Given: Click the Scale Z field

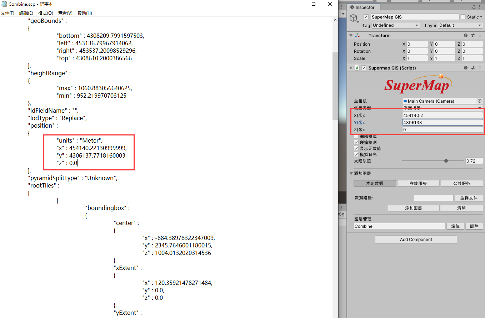Looking at the screenshot, I should click(x=472, y=58).
